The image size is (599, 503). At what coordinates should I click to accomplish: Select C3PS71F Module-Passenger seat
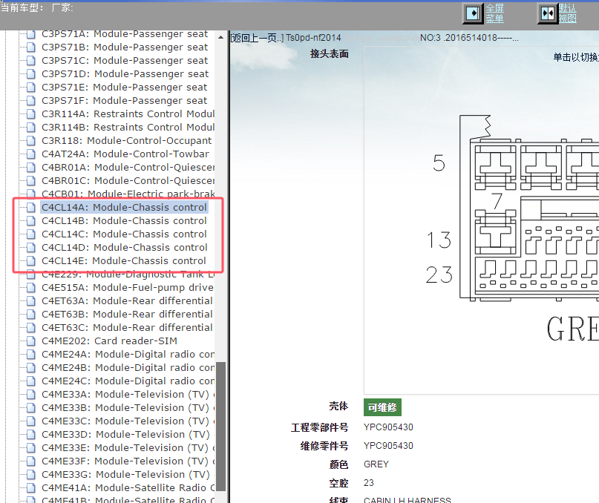coord(124,101)
